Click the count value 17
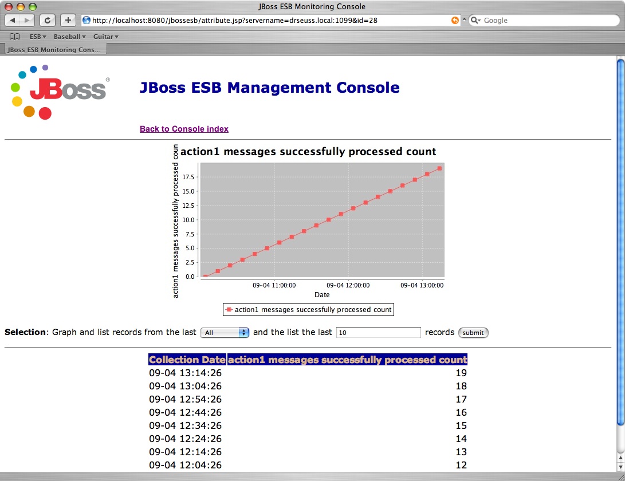 461,399
